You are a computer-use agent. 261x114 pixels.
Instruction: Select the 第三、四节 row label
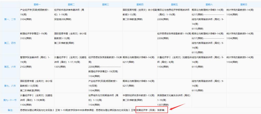click(x=10, y=43)
